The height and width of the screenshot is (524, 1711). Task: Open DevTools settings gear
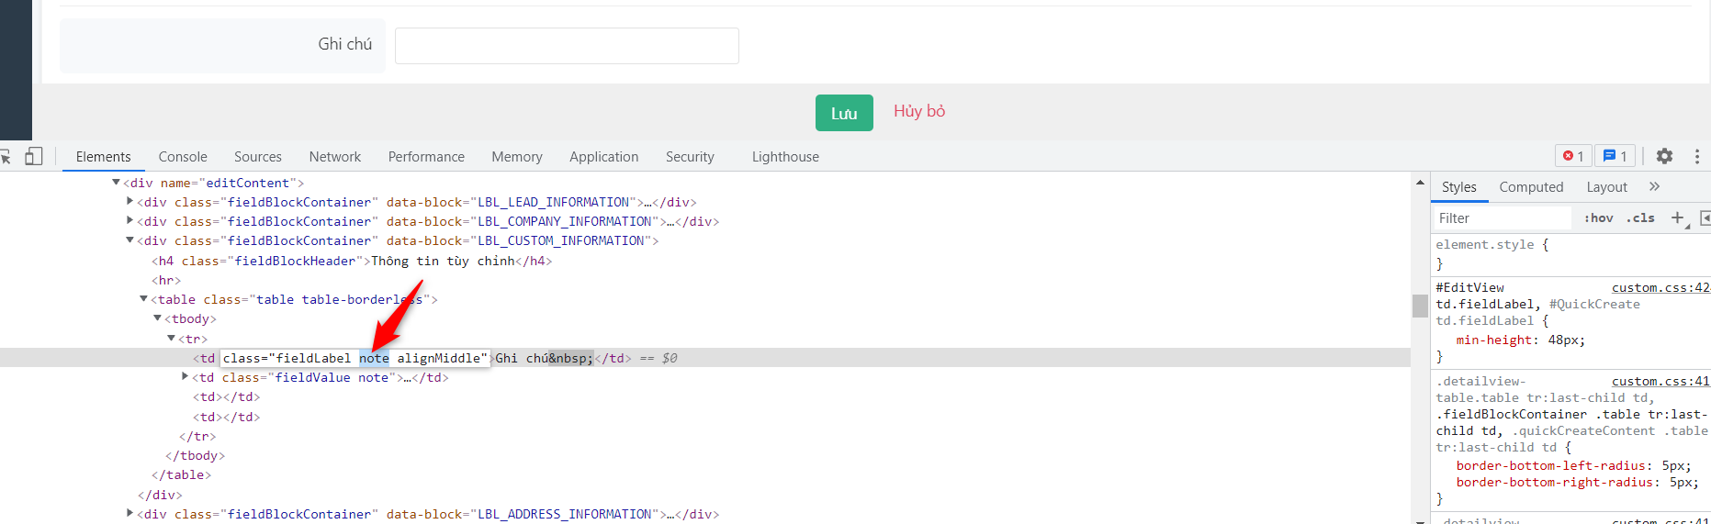(x=1664, y=156)
